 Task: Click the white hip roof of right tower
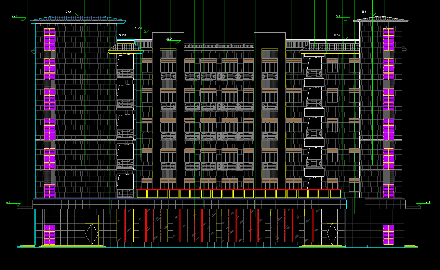pos(381,19)
